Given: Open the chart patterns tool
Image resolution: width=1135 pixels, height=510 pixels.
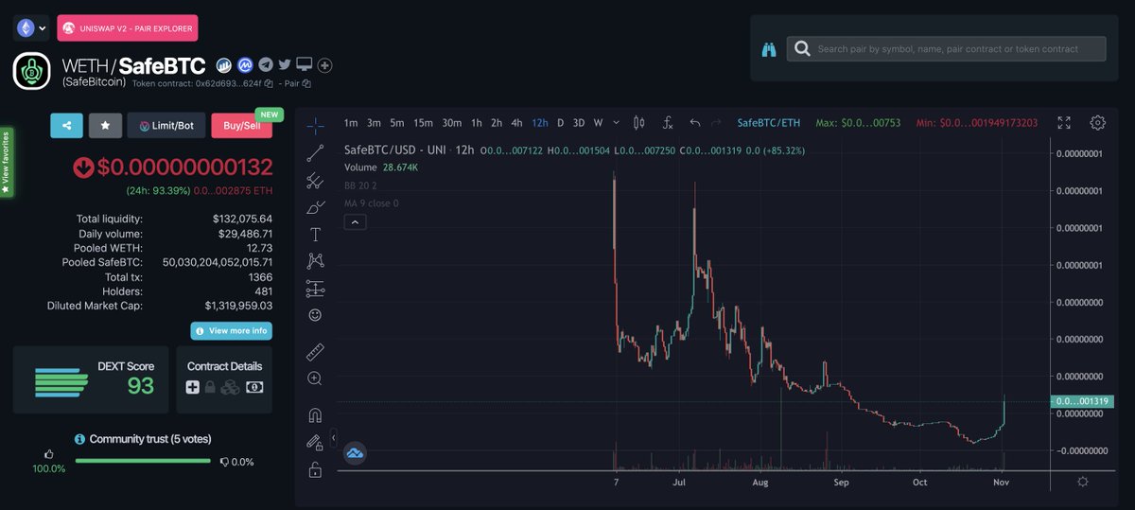Looking at the screenshot, I should point(315,261).
